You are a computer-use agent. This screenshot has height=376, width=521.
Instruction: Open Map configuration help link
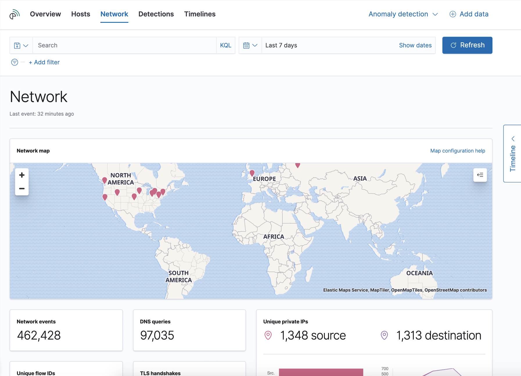tap(457, 151)
